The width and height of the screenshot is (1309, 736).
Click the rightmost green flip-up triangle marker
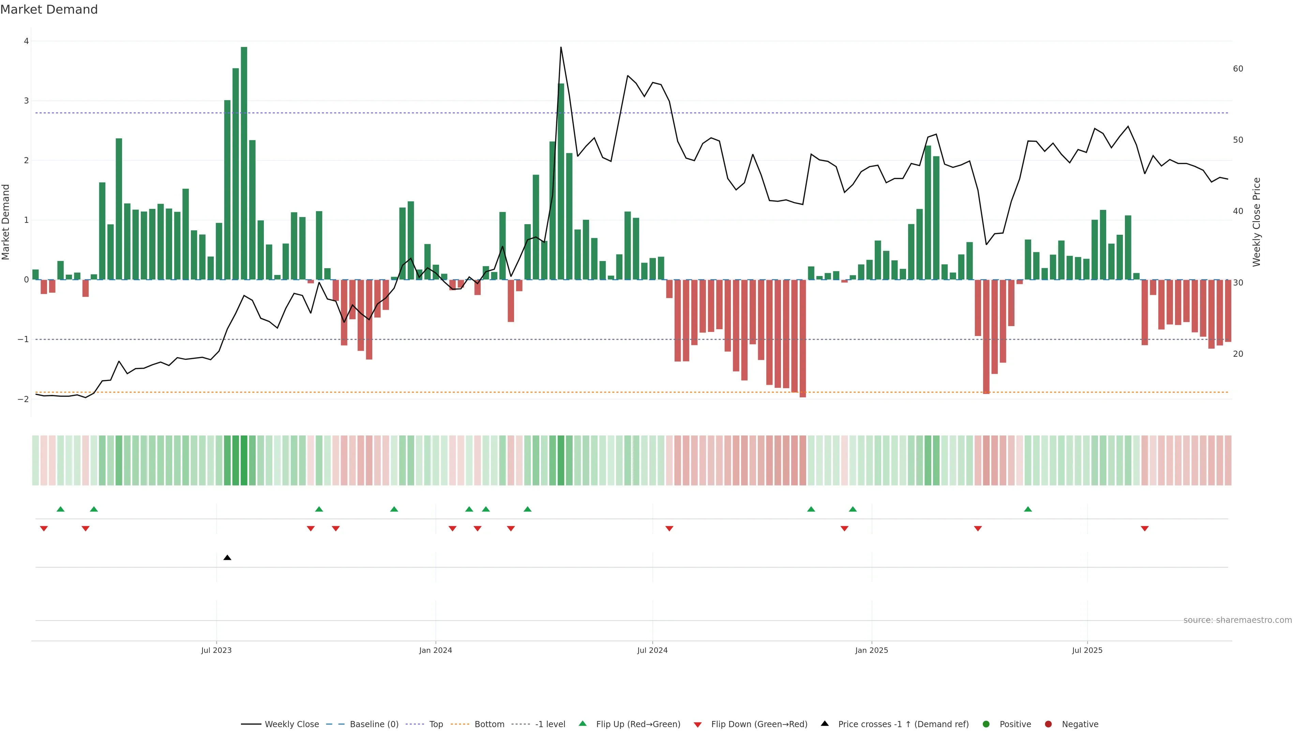click(x=1028, y=509)
